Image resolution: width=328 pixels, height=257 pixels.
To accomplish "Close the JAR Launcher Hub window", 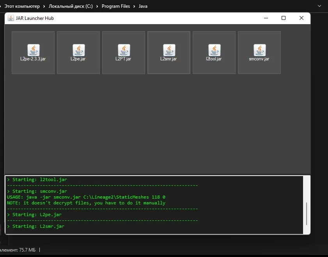I will pos(301,18).
